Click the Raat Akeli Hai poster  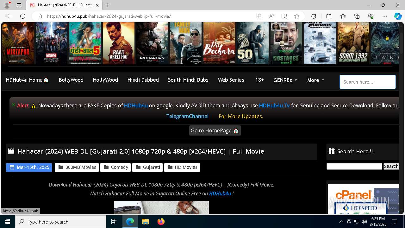pos(119,43)
